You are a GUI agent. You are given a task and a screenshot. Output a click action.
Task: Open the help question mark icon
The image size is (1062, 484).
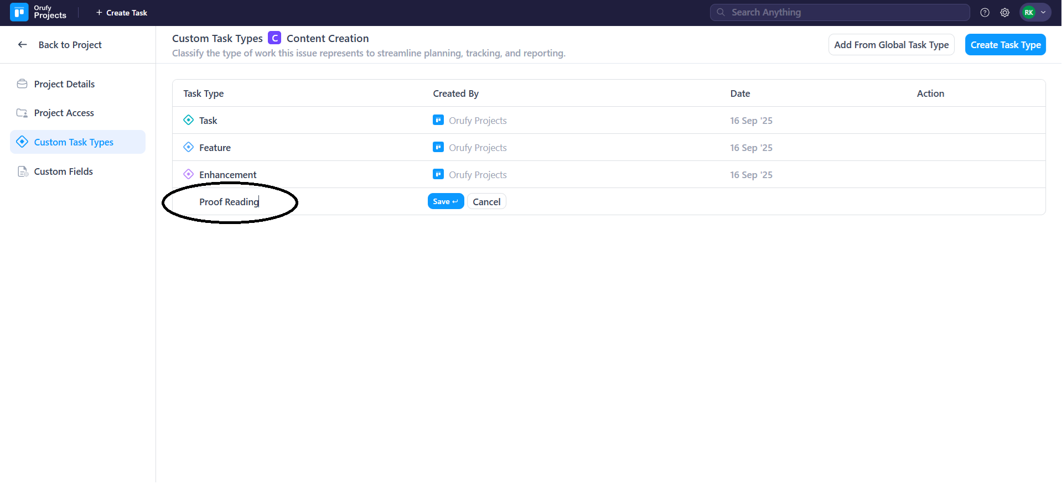click(985, 12)
